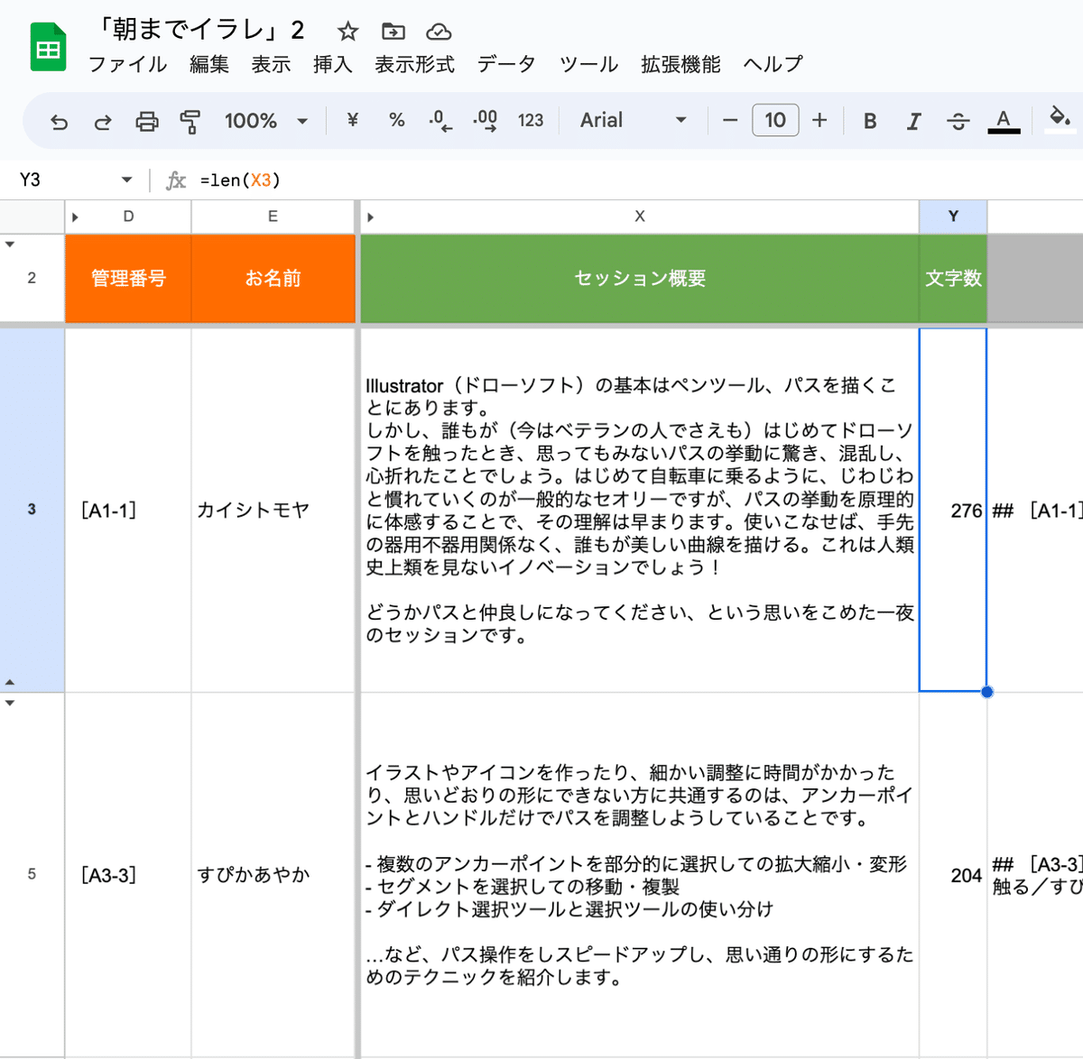
Task: Toggle italic formatting
Action: pyautogui.click(x=913, y=121)
